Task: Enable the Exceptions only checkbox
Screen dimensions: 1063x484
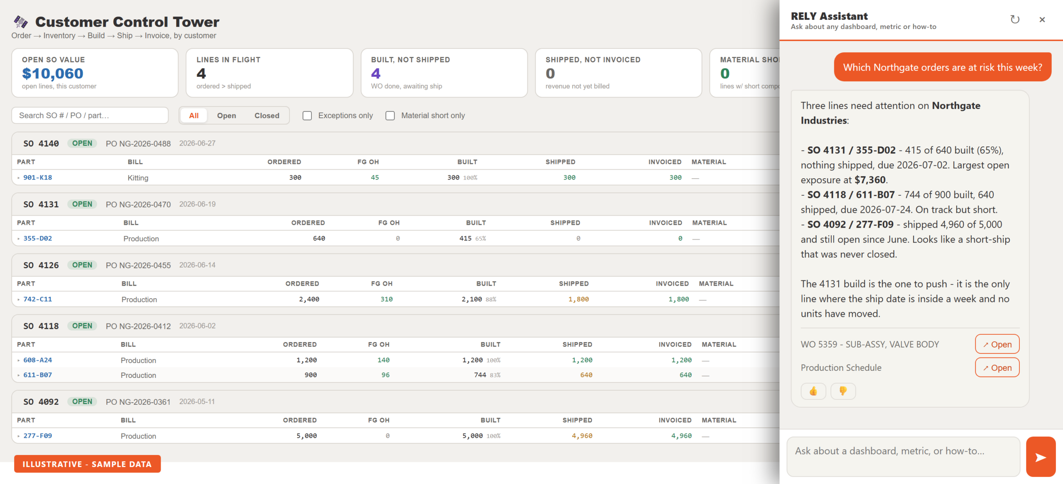Action: coord(307,116)
